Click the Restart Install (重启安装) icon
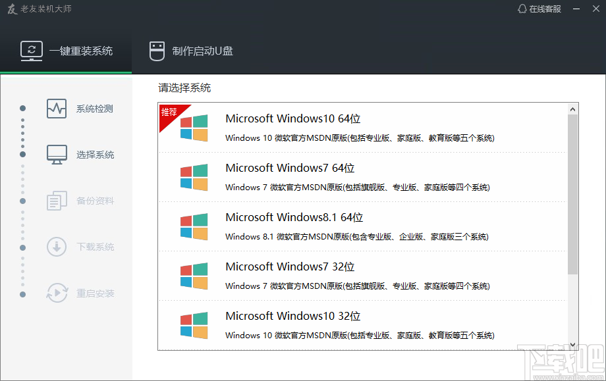The height and width of the screenshot is (381, 606). pyautogui.click(x=57, y=293)
